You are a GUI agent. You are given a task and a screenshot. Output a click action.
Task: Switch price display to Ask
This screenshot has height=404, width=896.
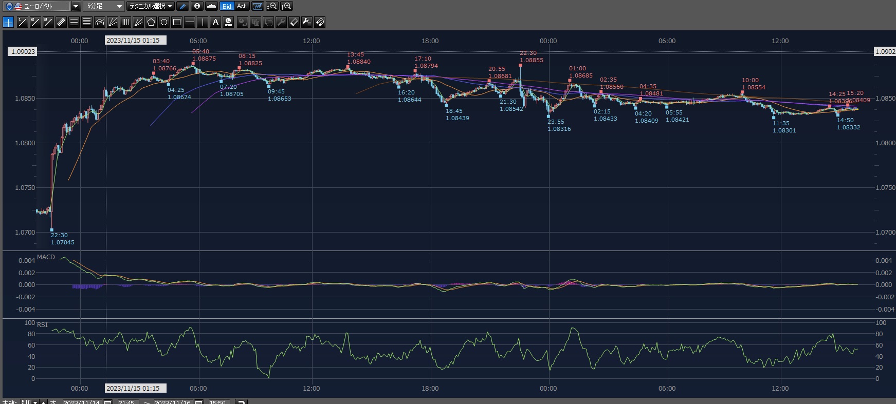pos(242,6)
